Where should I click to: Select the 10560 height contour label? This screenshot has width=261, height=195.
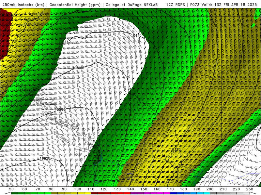coord(60,110)
